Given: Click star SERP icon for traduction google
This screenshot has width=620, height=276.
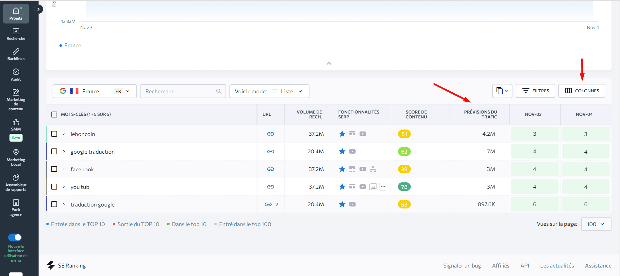Looking at the screenshot, I should coord(342,204).
